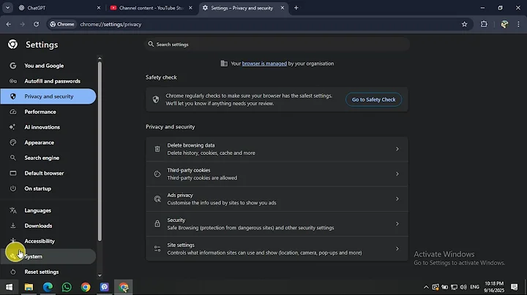Click the Search settings input field

pyautogui.click(x=278, y=45)
